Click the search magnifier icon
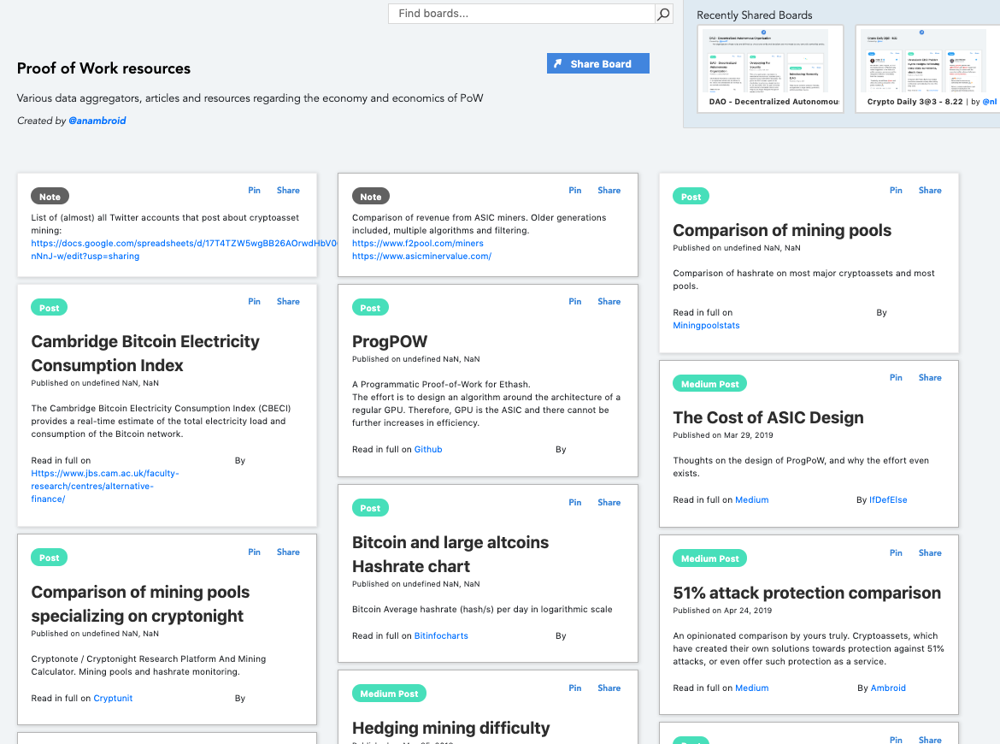This screenshot has width=1000, height=744. coord(663,14)
